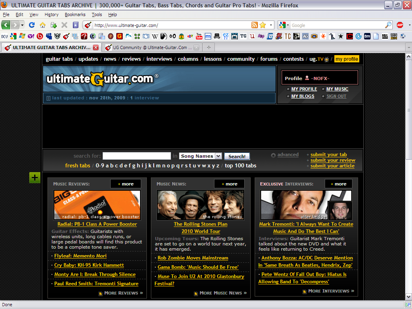Open the History menu
This screenshot has height=309, width=412.
51,14
